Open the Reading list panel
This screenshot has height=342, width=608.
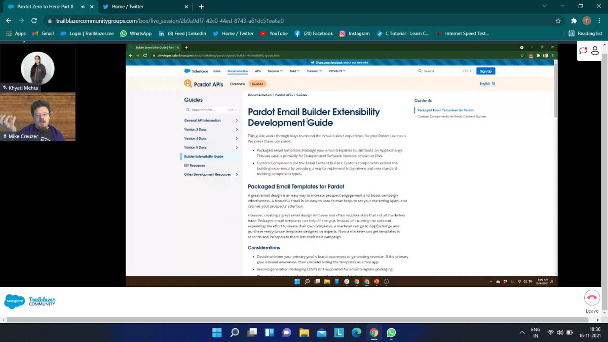pos(585,33)
